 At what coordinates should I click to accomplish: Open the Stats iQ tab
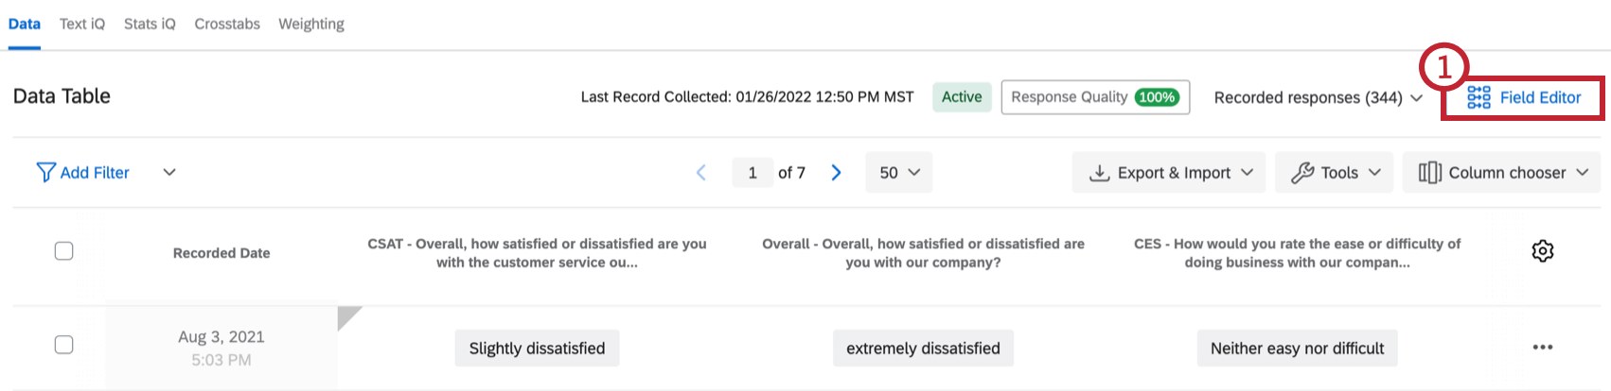(150, 24)
